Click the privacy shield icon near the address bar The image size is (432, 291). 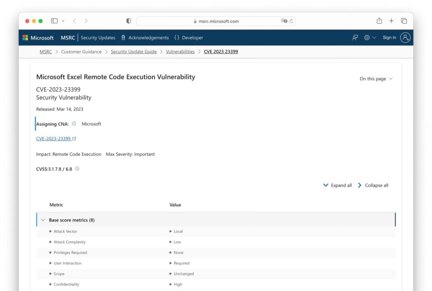point(128,21)
